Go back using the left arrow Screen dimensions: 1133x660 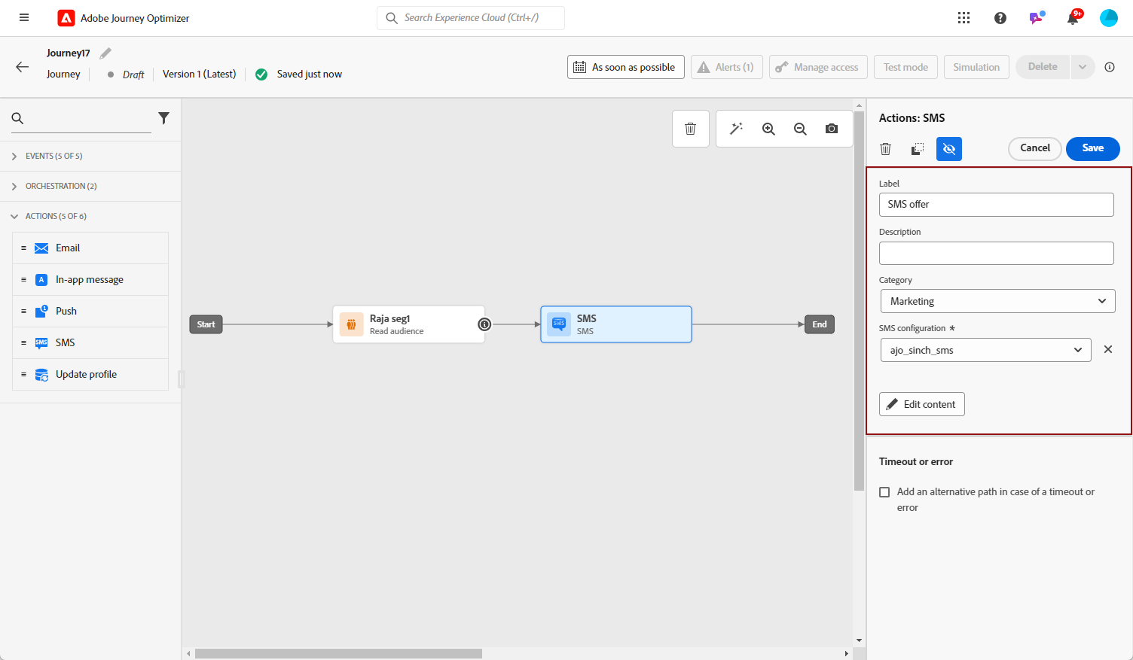pyautogui.click(x=23, y=67)
